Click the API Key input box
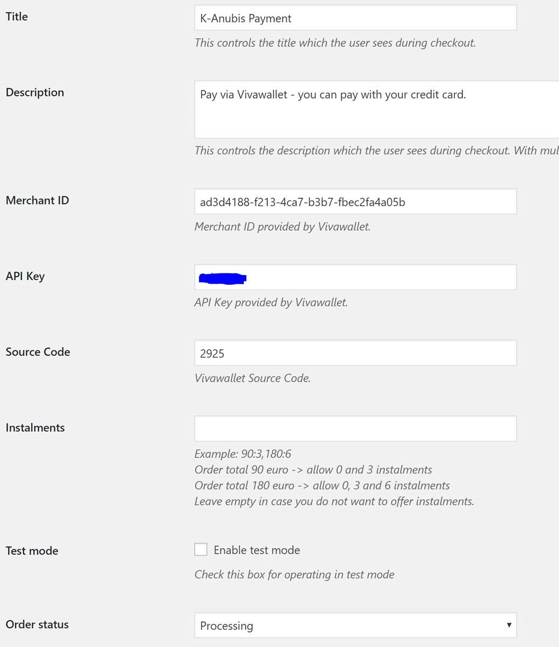The image size is (559, 647). [355, 277]
